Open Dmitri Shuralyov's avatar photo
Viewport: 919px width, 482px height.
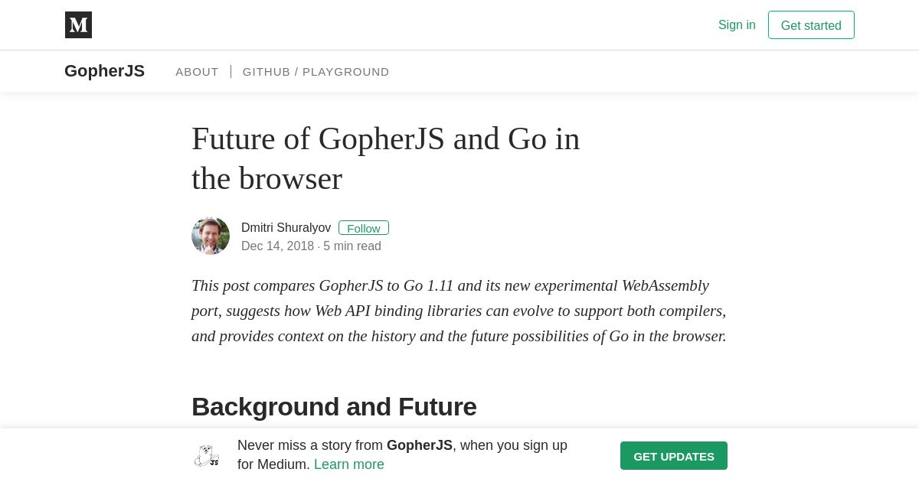point(211,236)
